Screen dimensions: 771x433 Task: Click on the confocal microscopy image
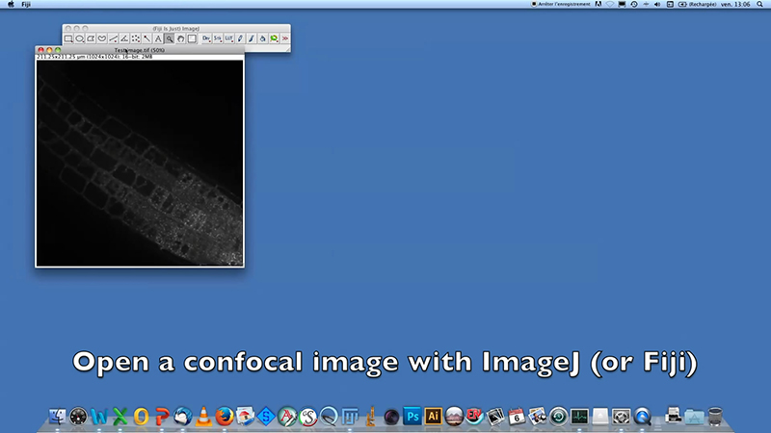(x=140, y=164)
